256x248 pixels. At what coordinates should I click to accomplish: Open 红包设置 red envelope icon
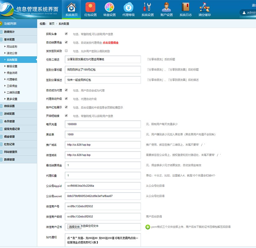(x=91, y=7)
